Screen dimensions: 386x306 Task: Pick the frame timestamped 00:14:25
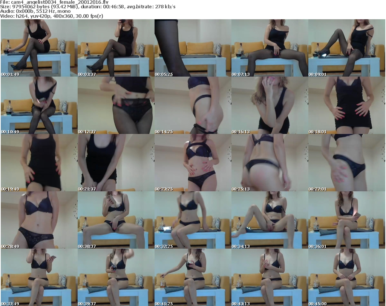[x=193, y=105]
